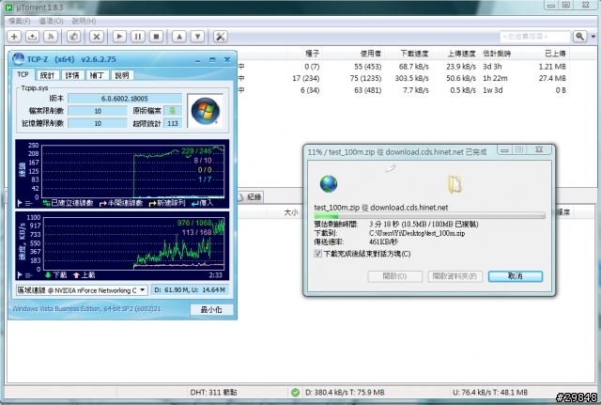Click the TCP-Z title bar globe icon
The image size is (601, 405).
[18, 59]
